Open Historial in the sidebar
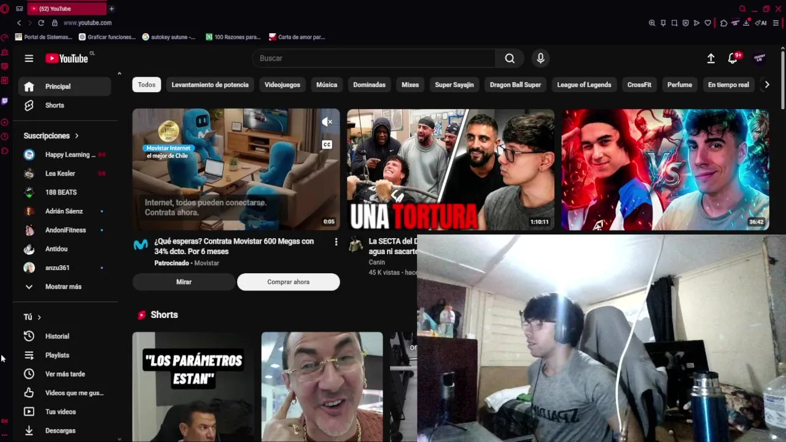This screenshot has width=786, height=442. pos(64,336)
